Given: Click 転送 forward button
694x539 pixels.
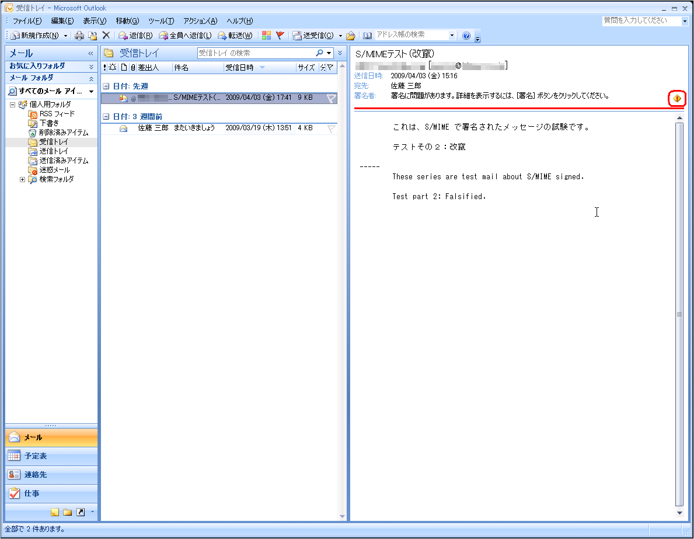Looking at the screenshot, I should 235,36.
